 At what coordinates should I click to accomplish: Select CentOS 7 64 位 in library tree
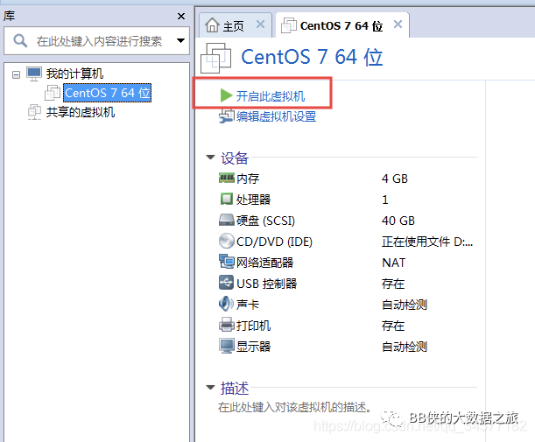(107, 93)
